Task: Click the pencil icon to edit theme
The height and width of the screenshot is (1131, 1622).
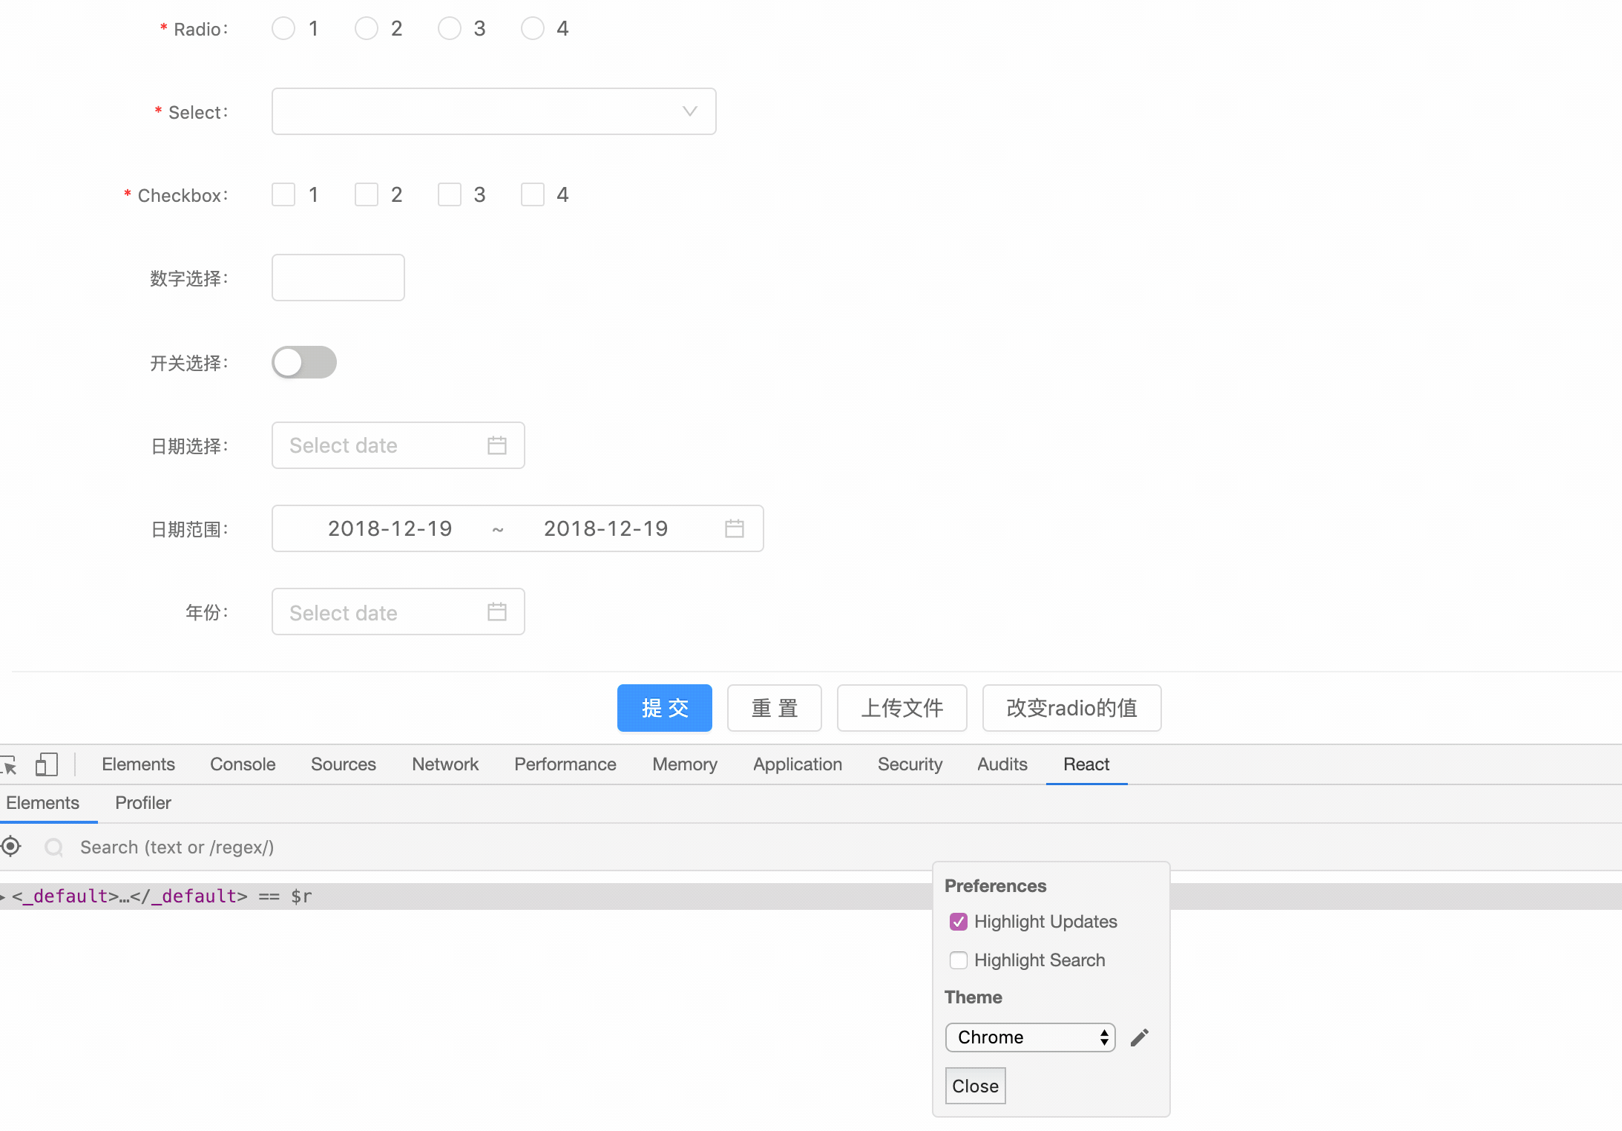Action: tap(1140, 1037)
